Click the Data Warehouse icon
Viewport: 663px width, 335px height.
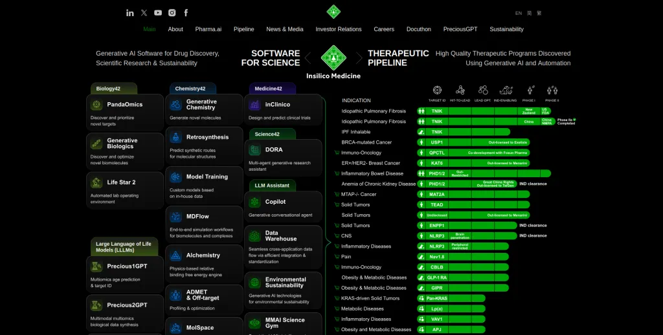254,235
